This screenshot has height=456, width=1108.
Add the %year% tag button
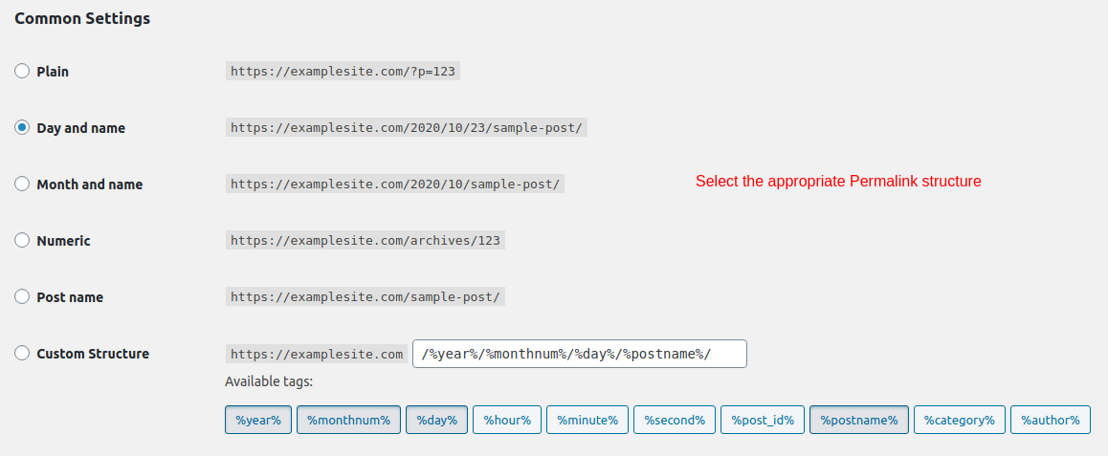(258, 420)
